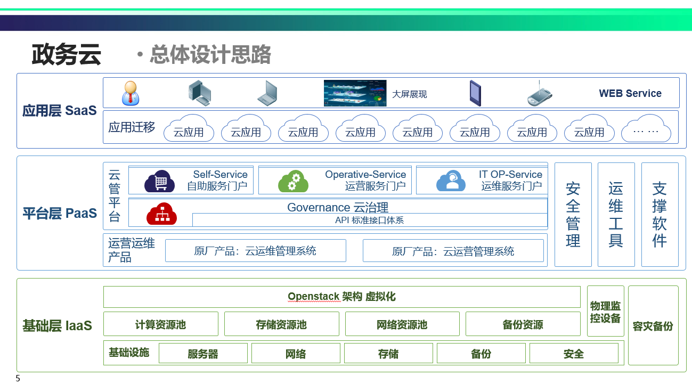Select the 应用迁移 label
692x384 pixels.
click(132, 127)
